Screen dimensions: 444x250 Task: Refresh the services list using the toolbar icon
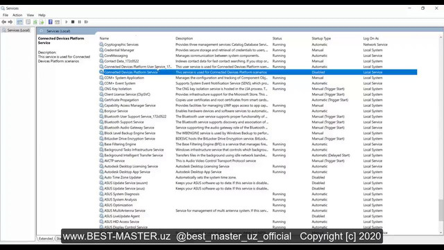(35, 22)
